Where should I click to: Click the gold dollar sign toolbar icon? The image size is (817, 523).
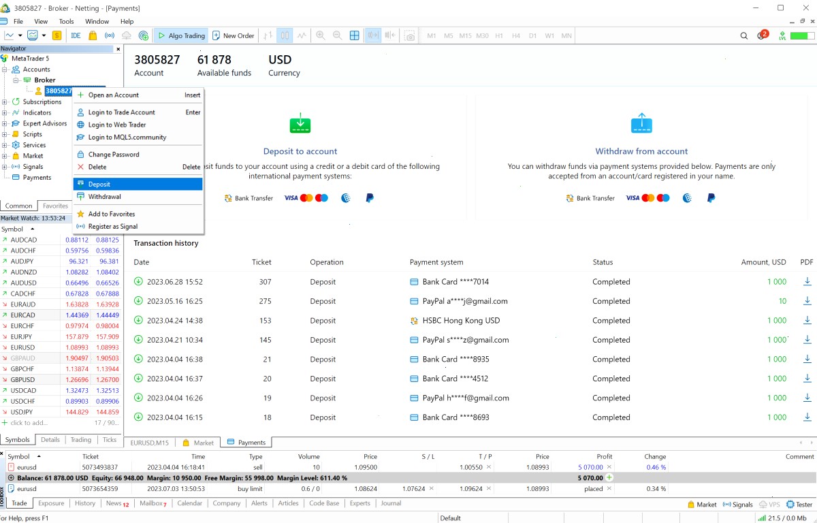click(x=57, y=35)
